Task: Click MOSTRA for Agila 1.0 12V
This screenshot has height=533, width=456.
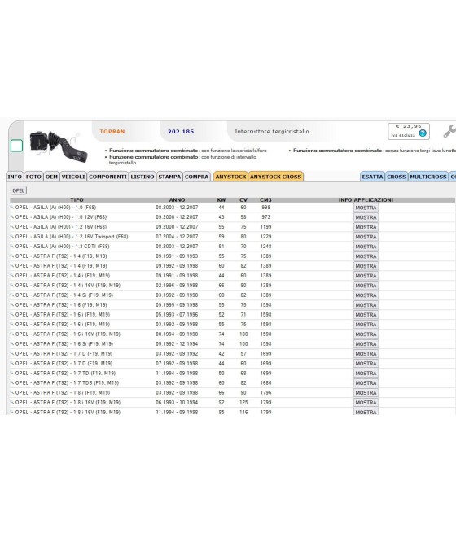Action: click(366, 217)
